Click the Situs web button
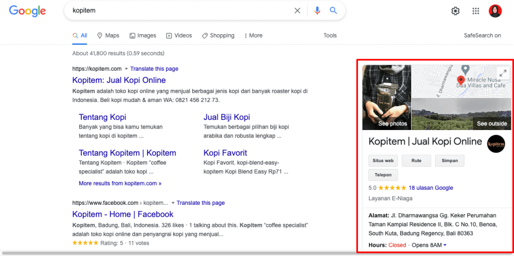Screen dimensions: 514x256 (383, 161)
